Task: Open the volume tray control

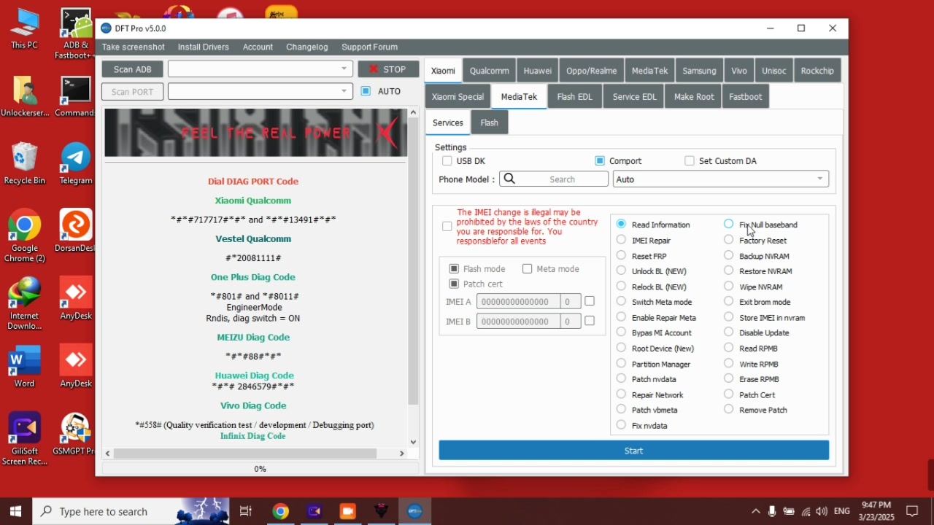Action: point(822,511)
